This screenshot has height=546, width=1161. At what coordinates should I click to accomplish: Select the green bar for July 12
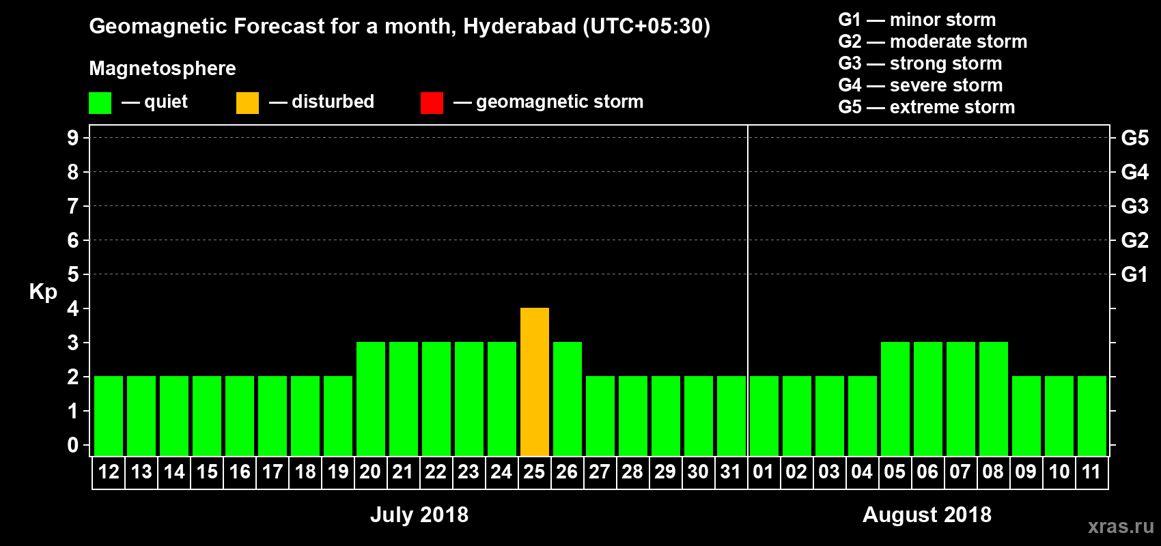(x=109, y=416)
